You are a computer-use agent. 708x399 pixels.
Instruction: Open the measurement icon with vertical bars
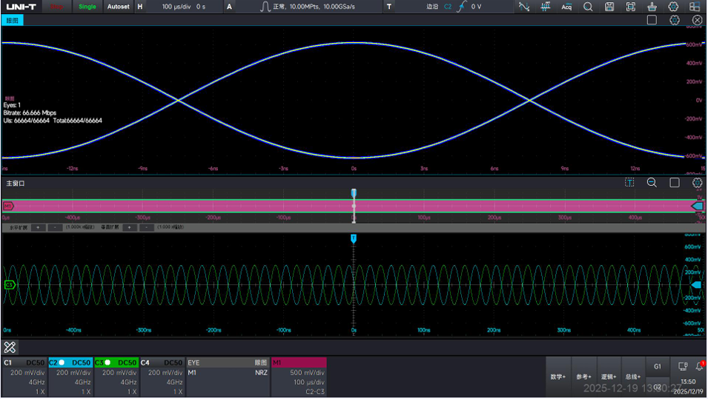pos(546,7)
